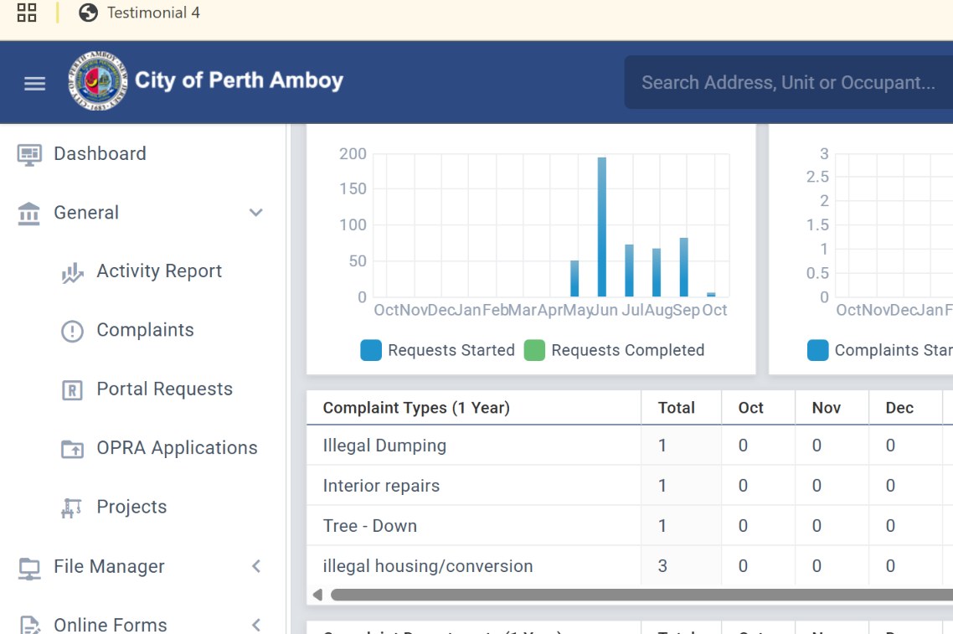This screenshot has width=953, height=634.
Task: Click the tall Jun bar in the requests chart
Action: (x=602, y=227)
